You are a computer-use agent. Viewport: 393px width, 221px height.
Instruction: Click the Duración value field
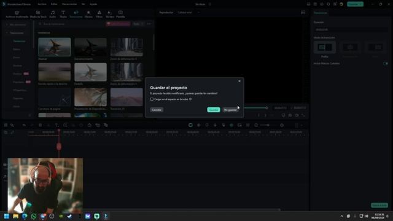pyautogui.click(x=351, y=29)
